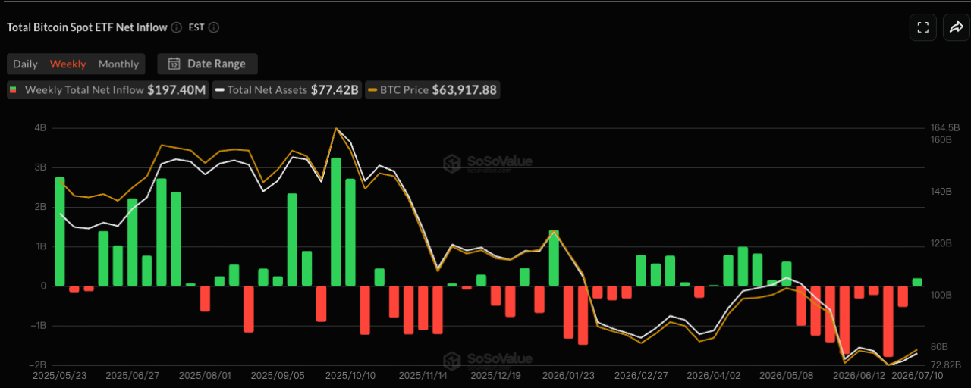Click the 140B right axis label
The image size is (971, 388).
(941, 192)
